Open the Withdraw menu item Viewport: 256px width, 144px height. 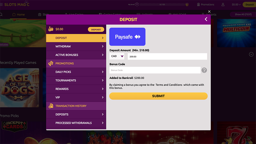[76, 46]
